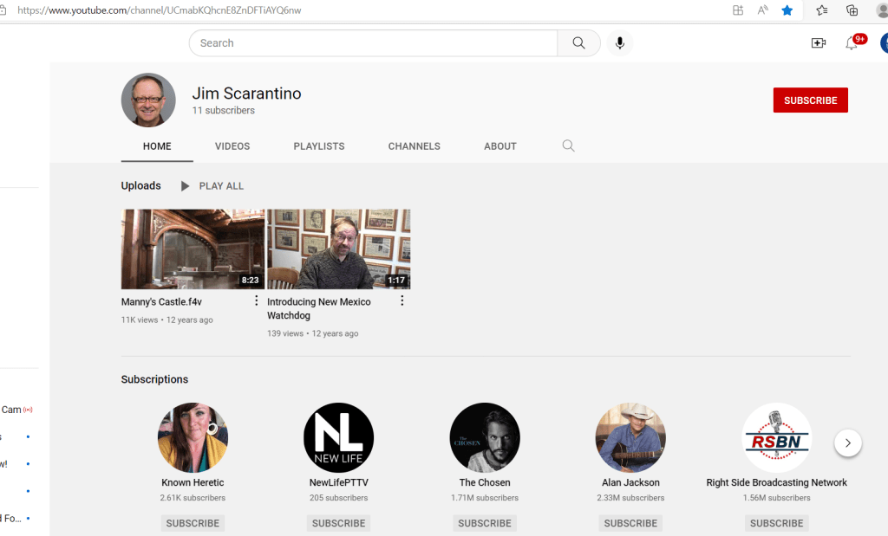
Task: Open the Manny's Castle video thumbnail
Action: click(x=193, y=249)
